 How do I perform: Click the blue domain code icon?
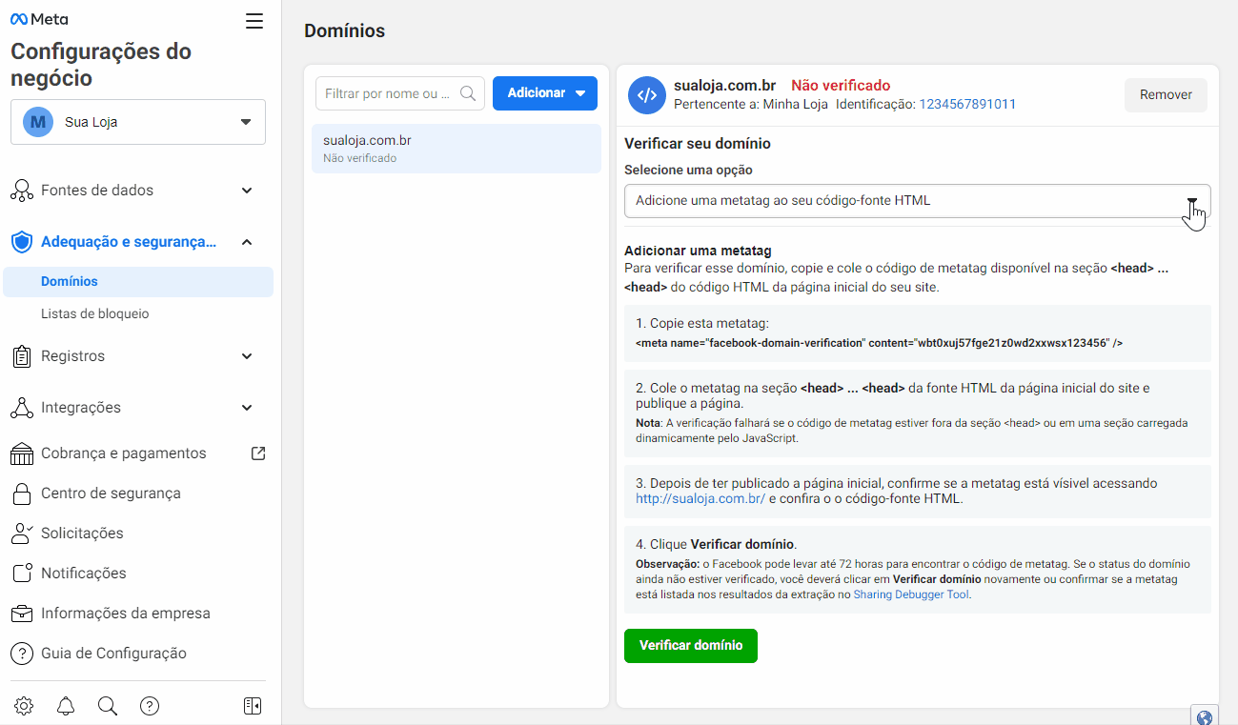647,94
